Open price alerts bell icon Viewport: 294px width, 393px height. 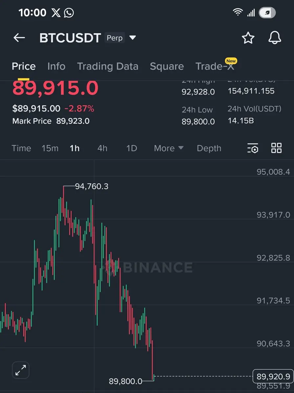[275, 38]
